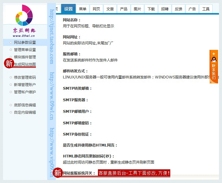Click the 网站客服系统开关 label

[79, 173]
